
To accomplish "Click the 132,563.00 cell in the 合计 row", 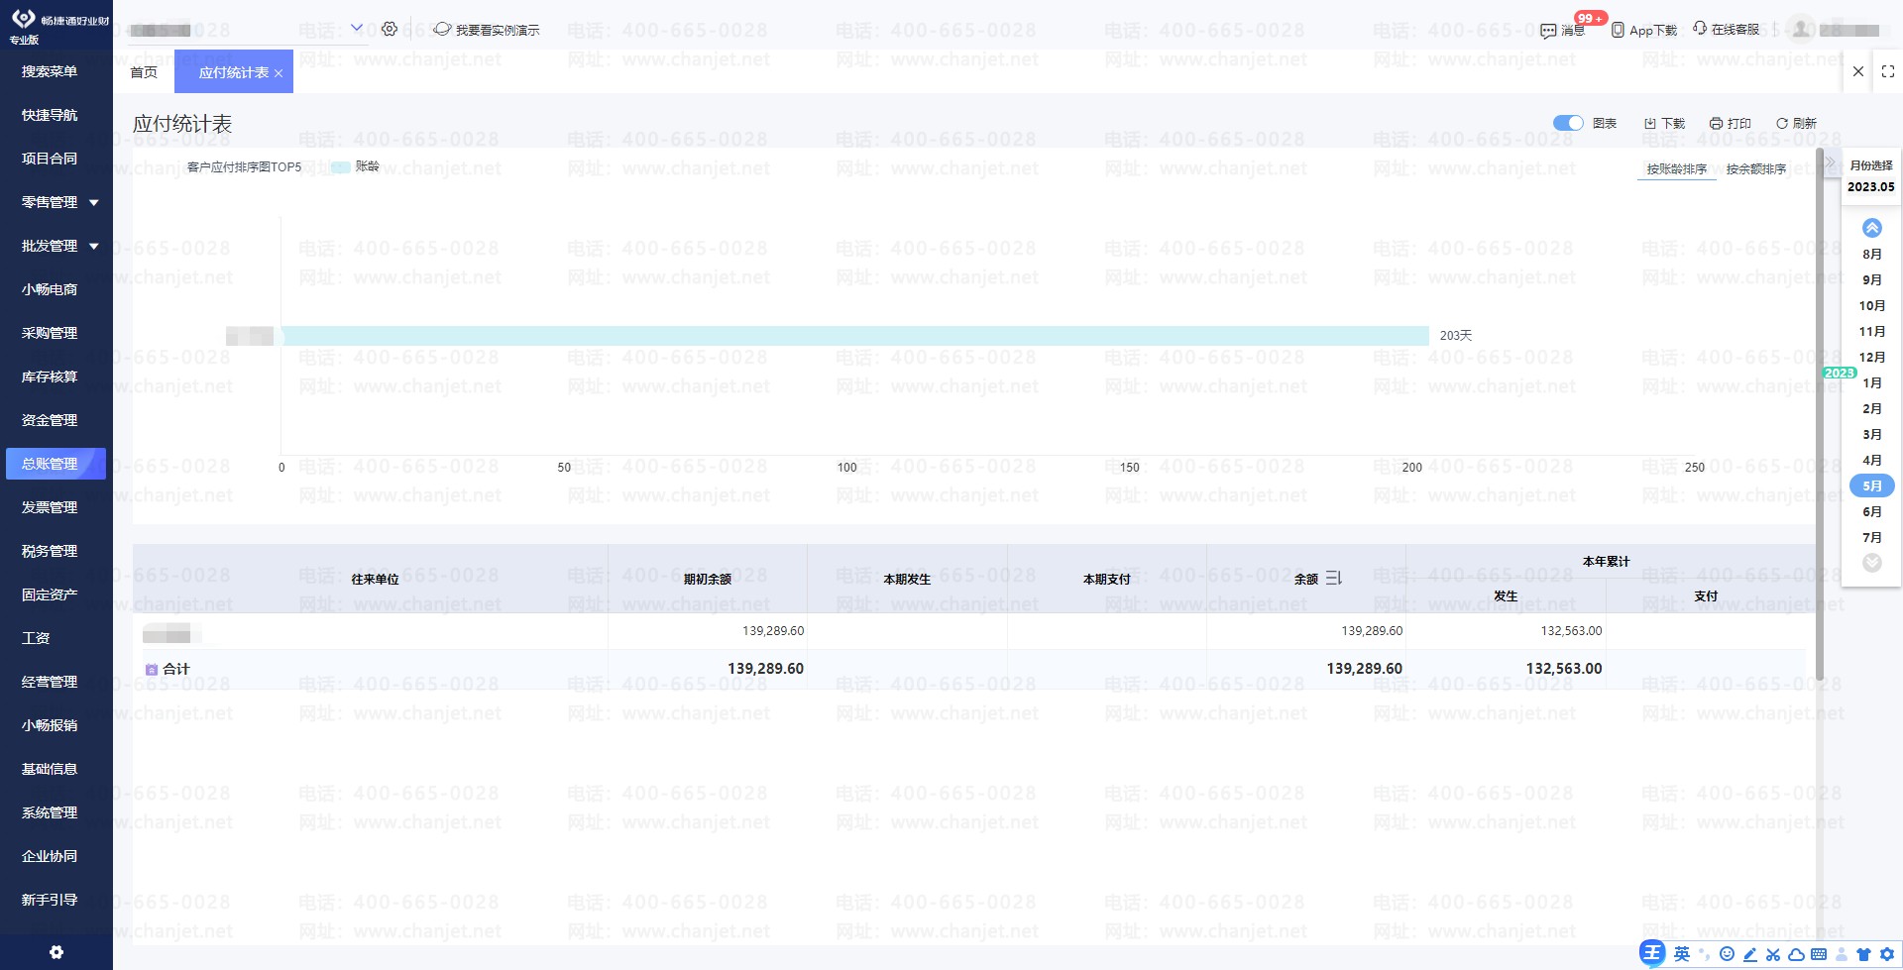I will (1564, 669).
